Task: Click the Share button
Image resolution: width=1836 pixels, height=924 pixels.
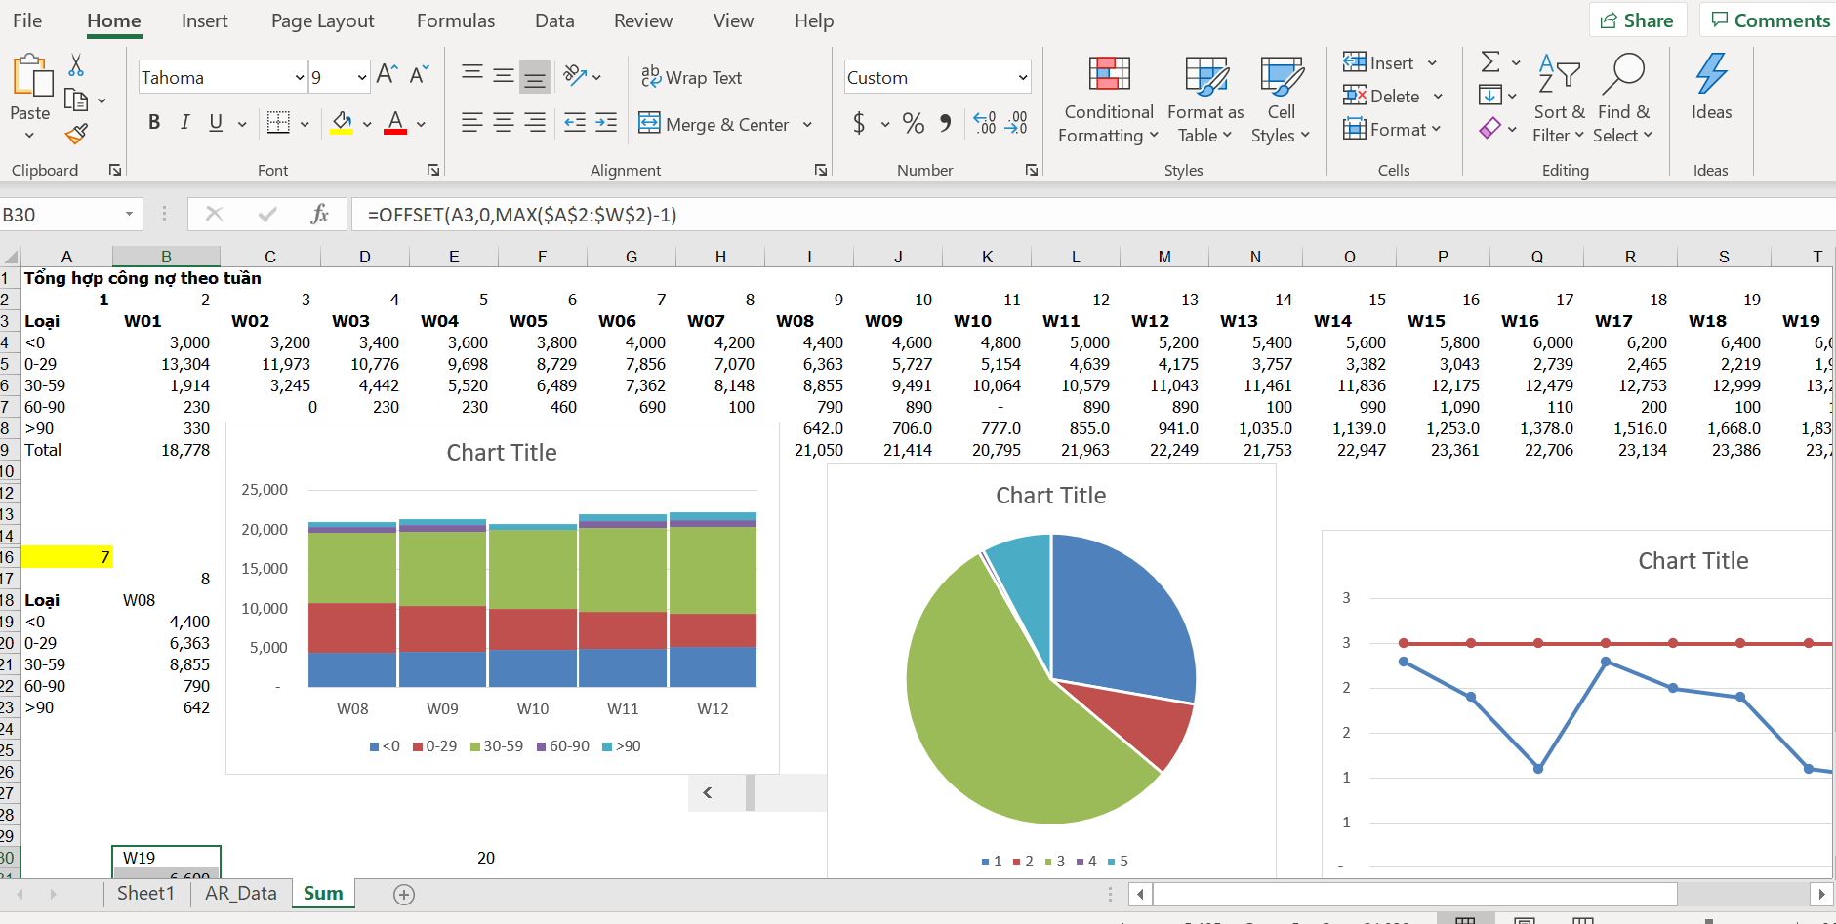Action: 1637,20
